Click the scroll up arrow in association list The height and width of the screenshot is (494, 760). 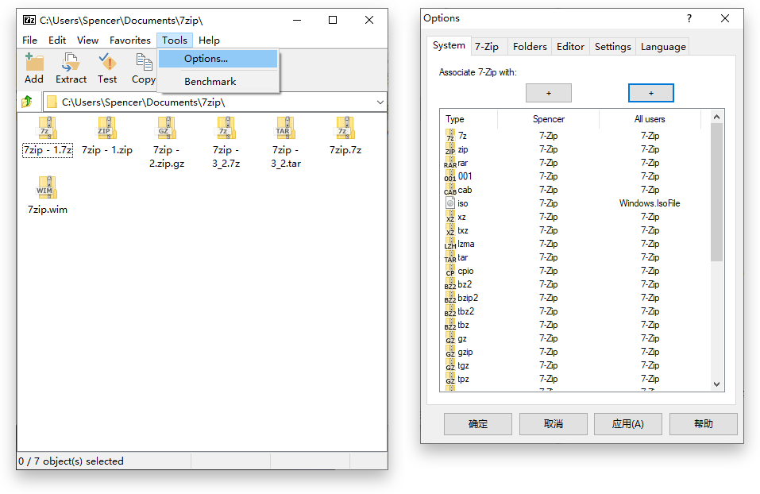tap(716, 117)
